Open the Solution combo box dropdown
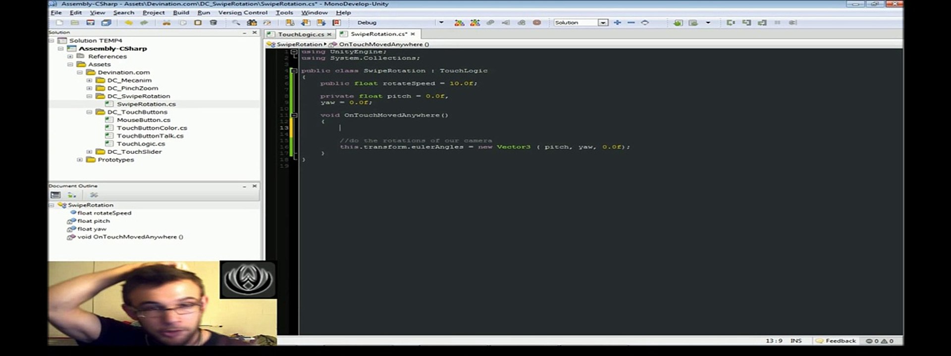 point(603,23)
